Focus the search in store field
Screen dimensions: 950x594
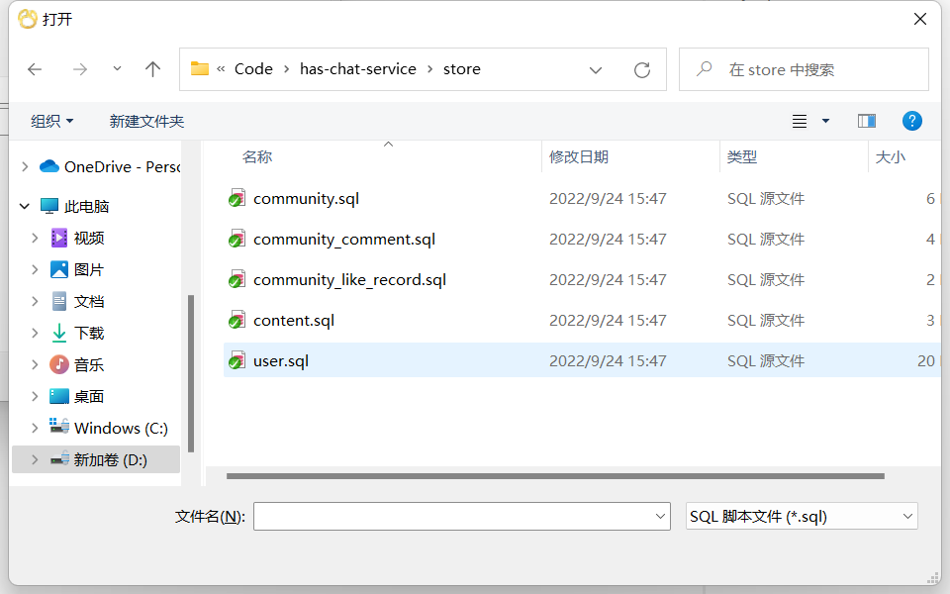804,69
